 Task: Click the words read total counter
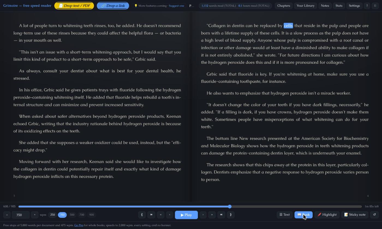(219, 6)
